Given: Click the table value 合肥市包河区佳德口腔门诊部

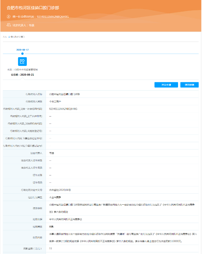Looking at the screenshot, I should coord(65,94).
